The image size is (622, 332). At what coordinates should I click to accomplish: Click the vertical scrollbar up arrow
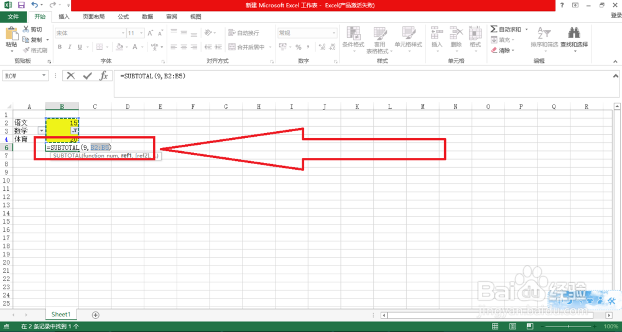(x=617, y=106)
